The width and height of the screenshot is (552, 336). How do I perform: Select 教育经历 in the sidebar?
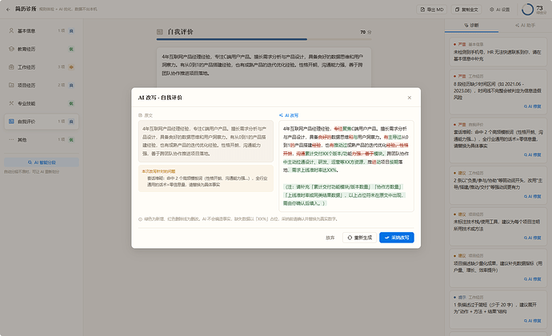tap(42, 49)
